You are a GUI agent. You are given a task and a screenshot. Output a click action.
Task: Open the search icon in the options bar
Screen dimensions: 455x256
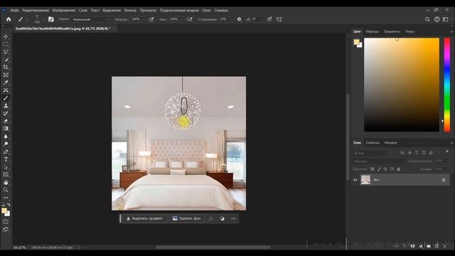coord(427,19)
